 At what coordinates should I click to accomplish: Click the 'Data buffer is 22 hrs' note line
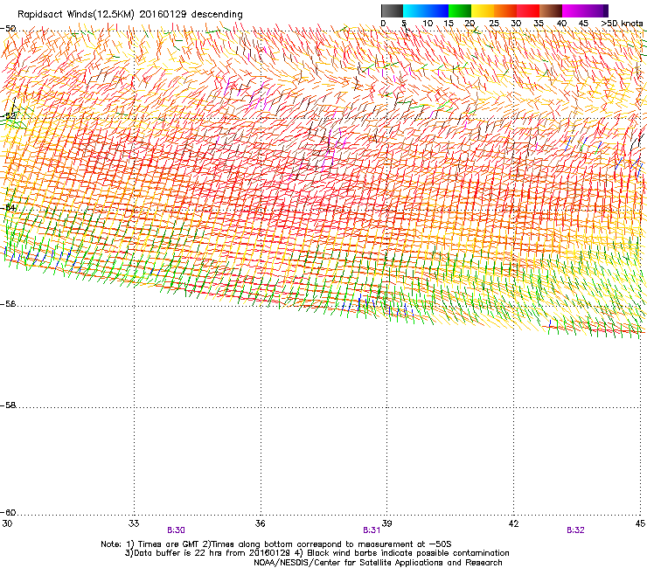(317, 553)
